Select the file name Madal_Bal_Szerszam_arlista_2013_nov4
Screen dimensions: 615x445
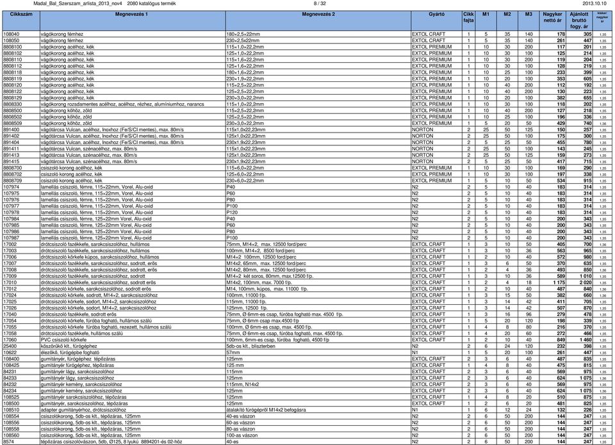click(78, 4)
